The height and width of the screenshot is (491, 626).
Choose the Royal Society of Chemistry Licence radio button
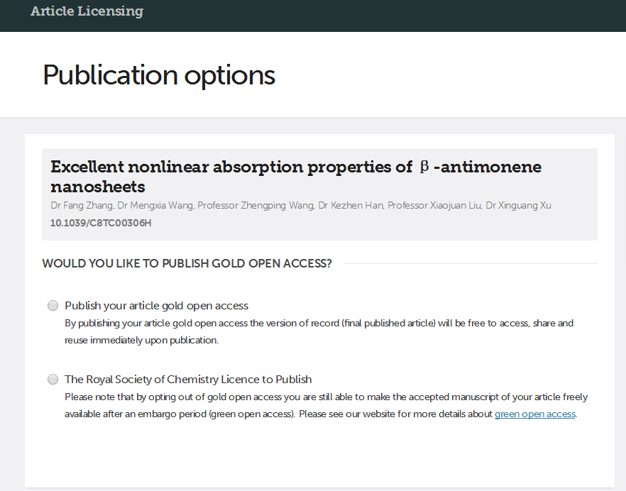53,380
